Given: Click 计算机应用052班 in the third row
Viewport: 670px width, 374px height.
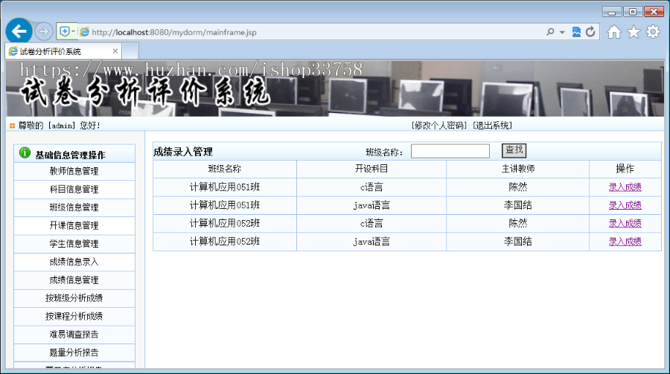Looking at the screenshot, I should [x=225, y=223].
